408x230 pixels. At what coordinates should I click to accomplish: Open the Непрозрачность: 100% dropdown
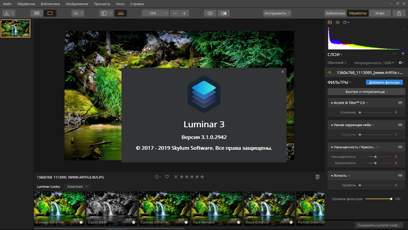(374, 63)
